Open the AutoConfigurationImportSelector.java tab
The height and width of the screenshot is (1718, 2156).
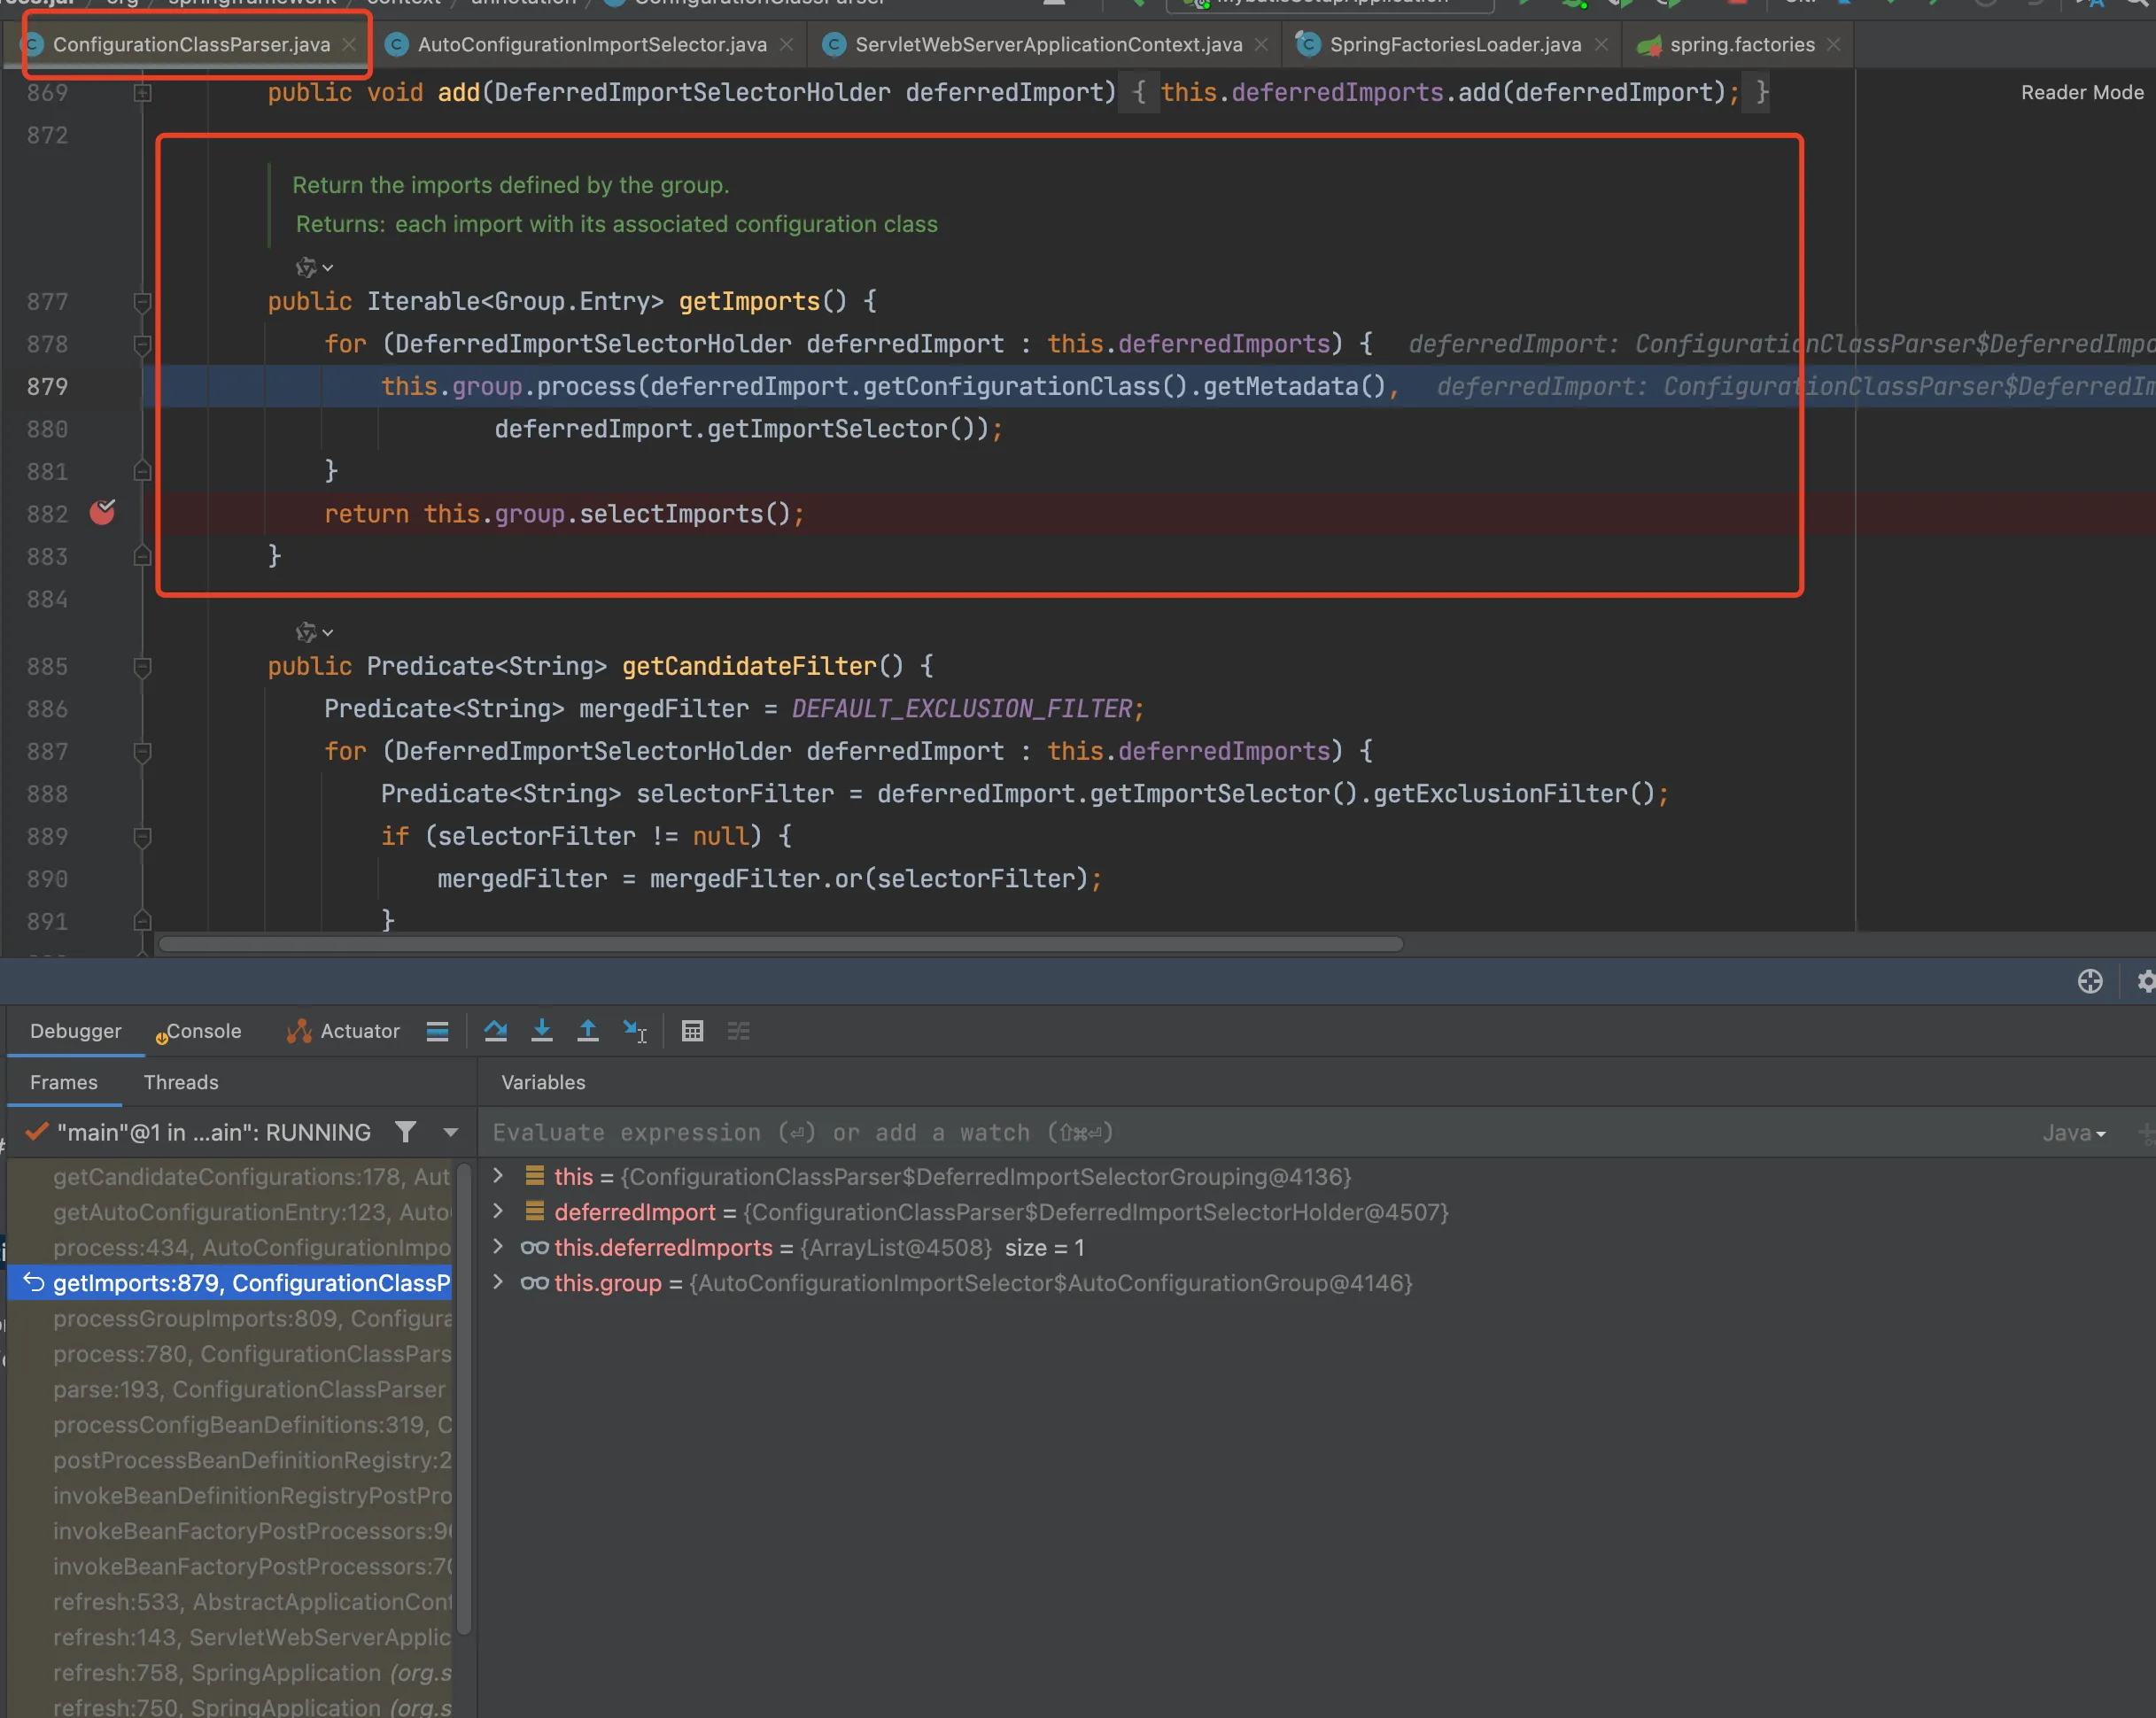click(591, 44)
